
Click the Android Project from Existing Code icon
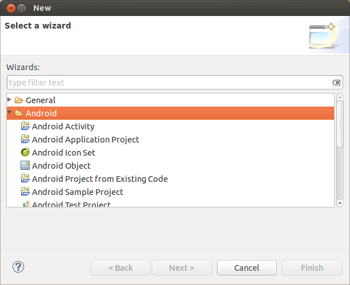point(25,179)
